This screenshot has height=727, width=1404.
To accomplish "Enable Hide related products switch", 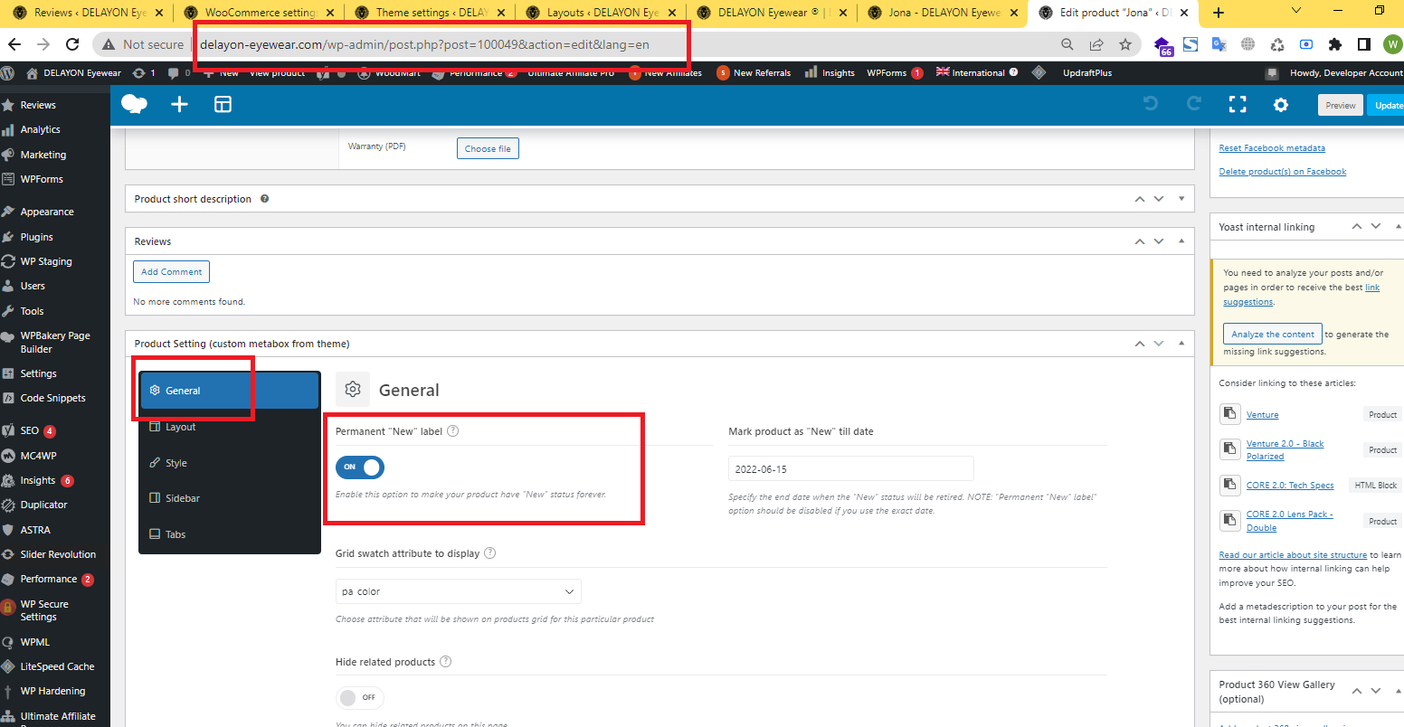I will [360, 697].
